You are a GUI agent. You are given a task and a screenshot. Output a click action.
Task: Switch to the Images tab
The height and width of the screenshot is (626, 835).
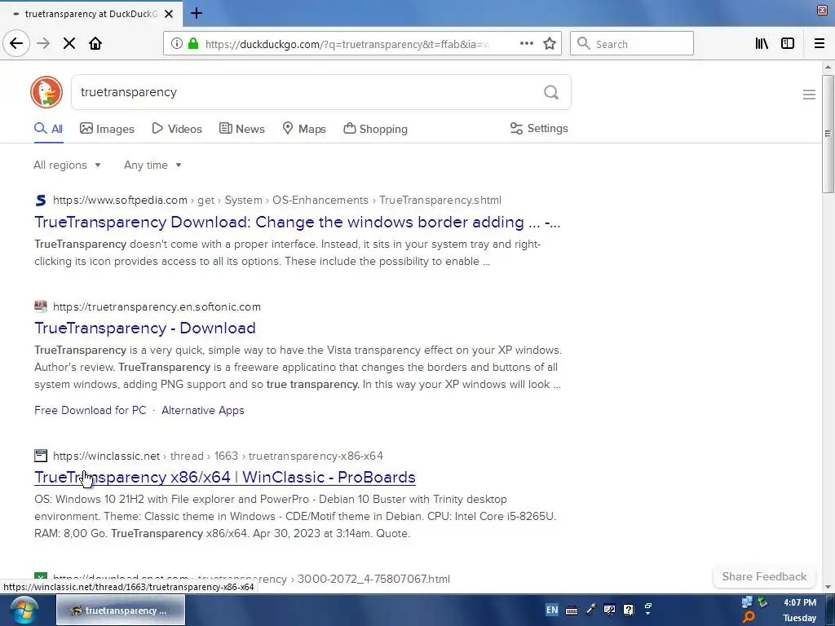tap(107, 129)
